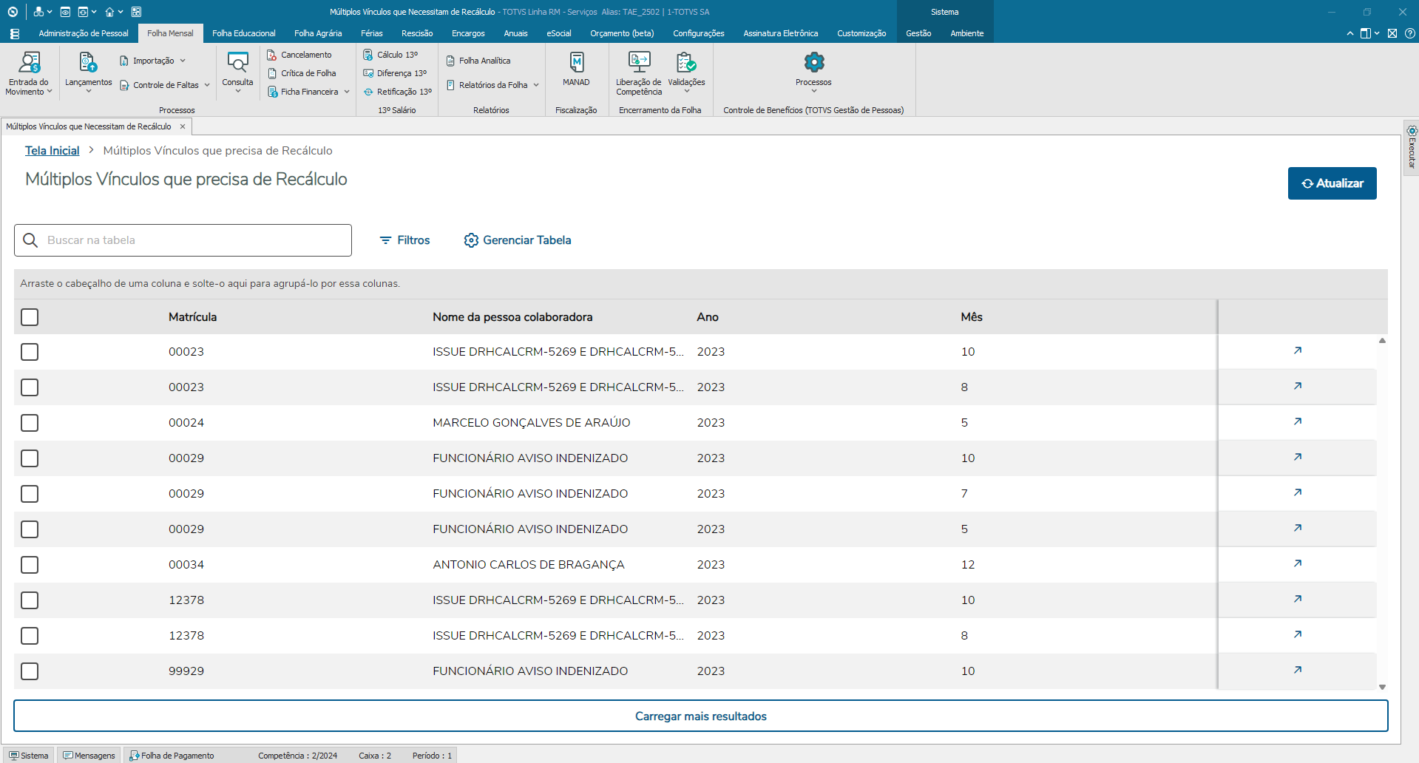Open the Lançamentos ribbon icon
The image size is (1419, 763).
click(x=88, y=62)
